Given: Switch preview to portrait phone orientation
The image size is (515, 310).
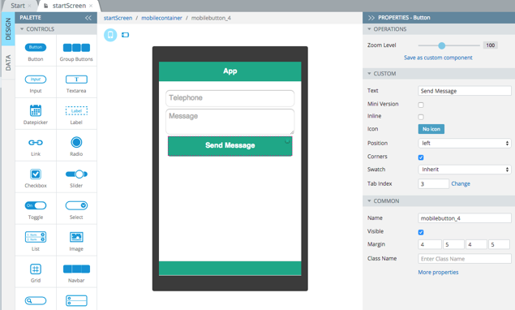Looking at the screenshot, I should pos(110,35).
